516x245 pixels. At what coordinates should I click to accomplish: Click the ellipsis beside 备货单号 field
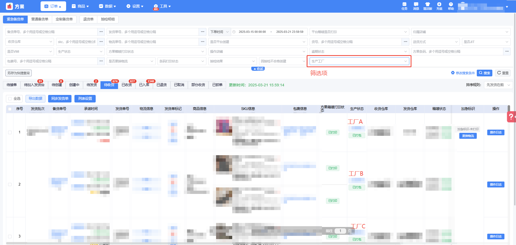101,32
